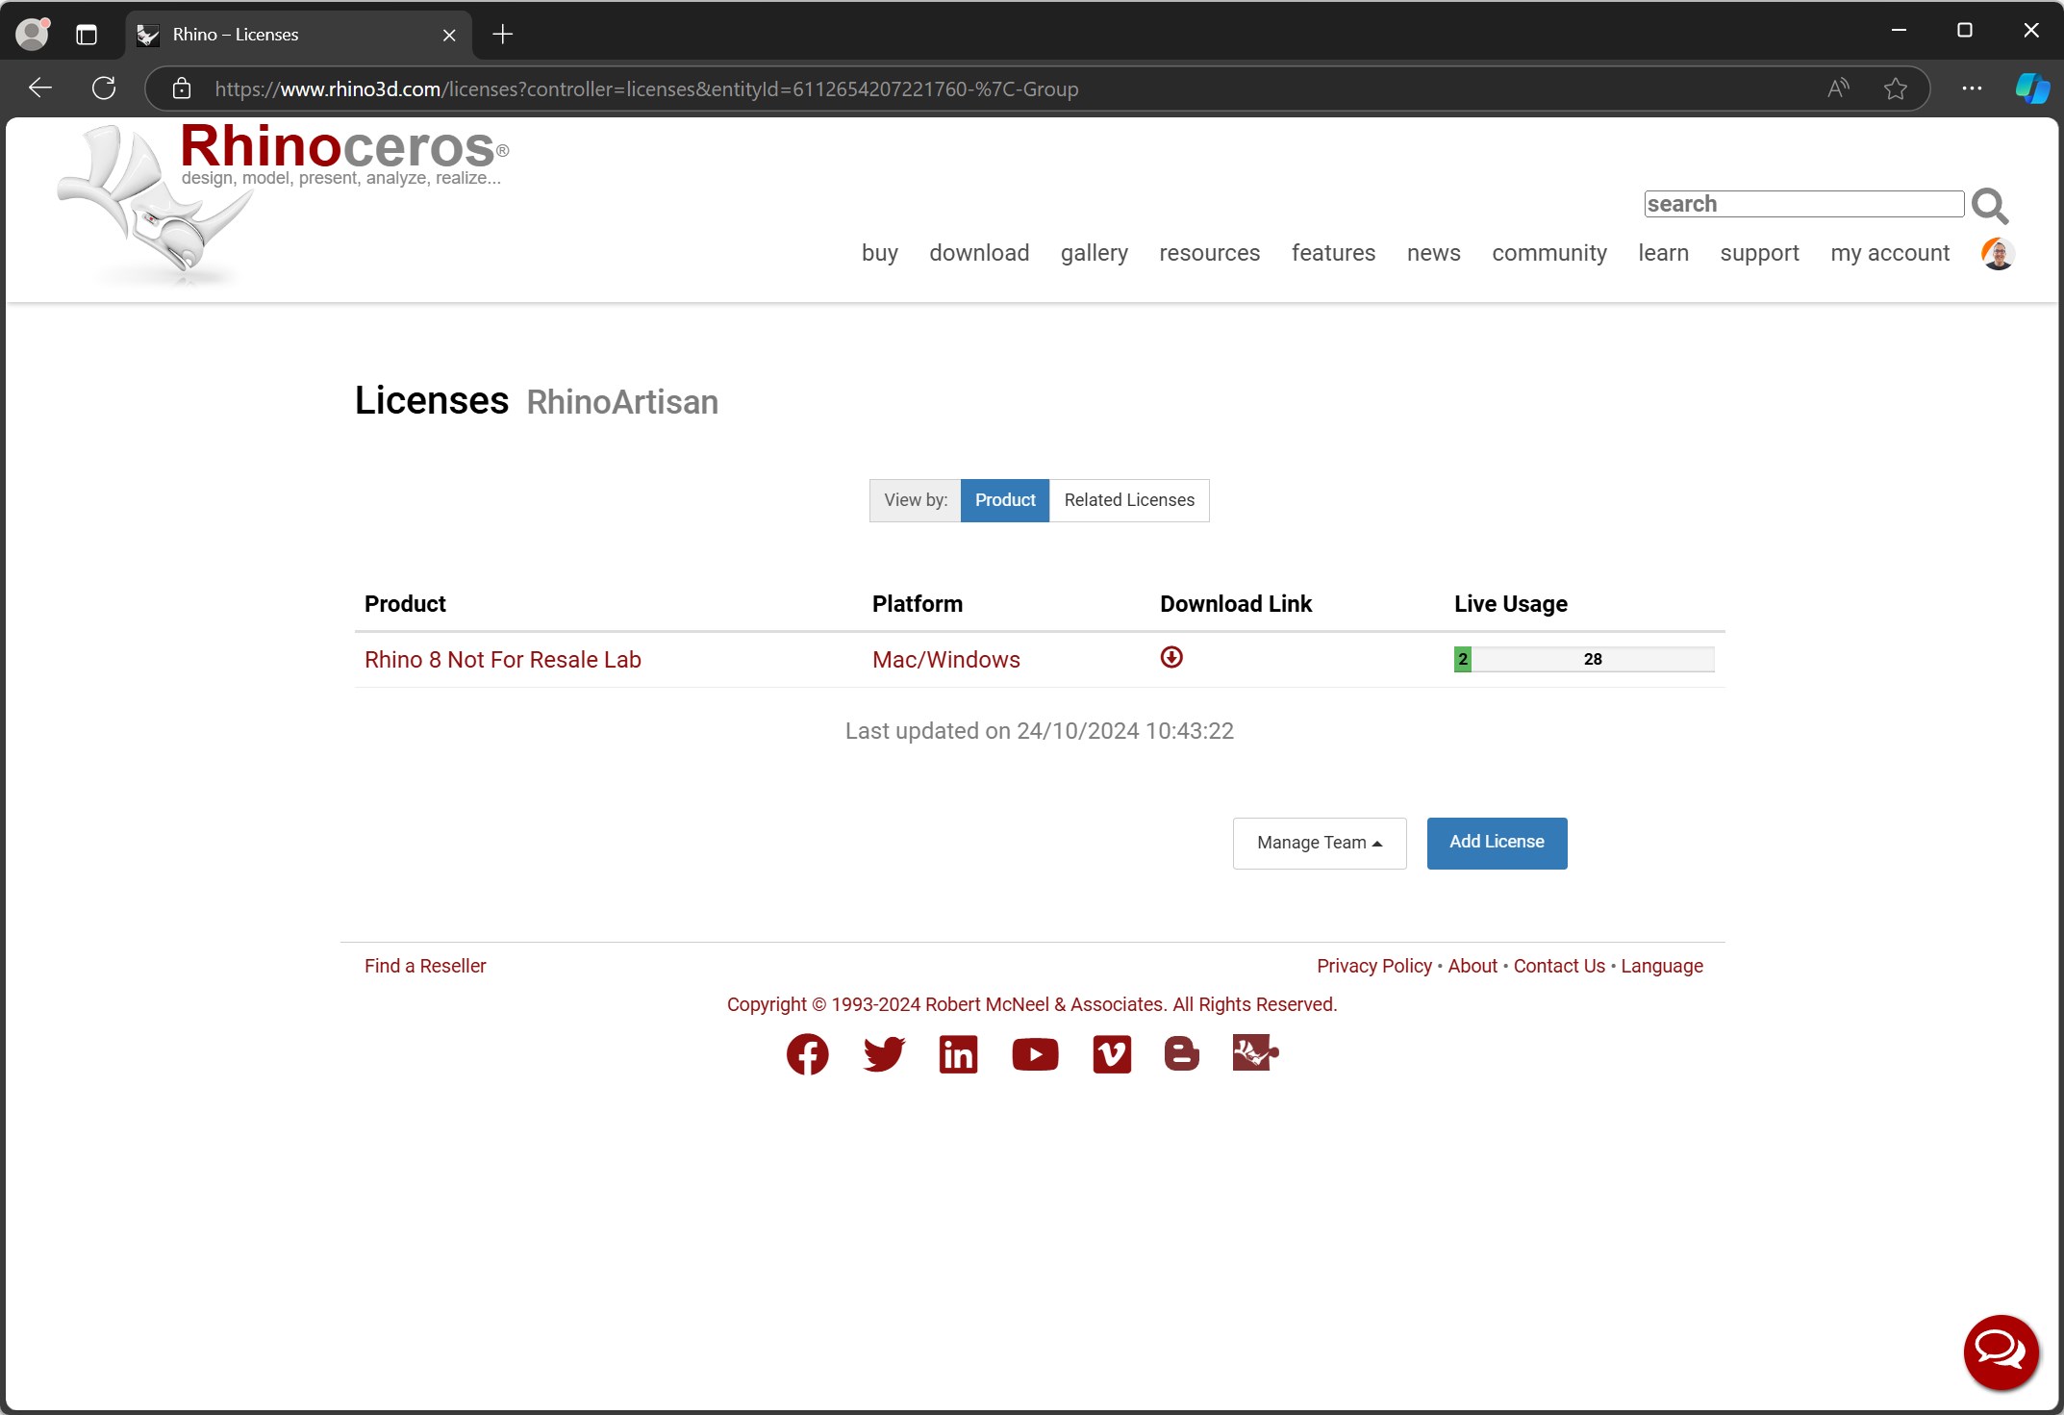Open the community menu

tap(1549, 253)
